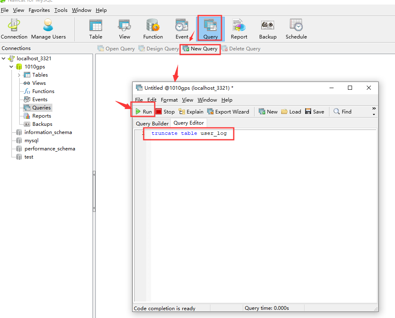Open Manage Users in main toolbar

pyautogui.click(x=48, y=29)
